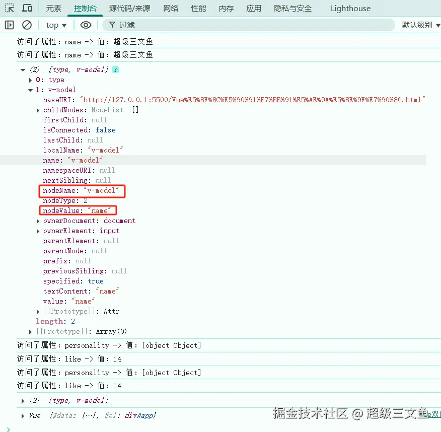
Task: Switch to the 应用 tab
Action: coord(254,9)
